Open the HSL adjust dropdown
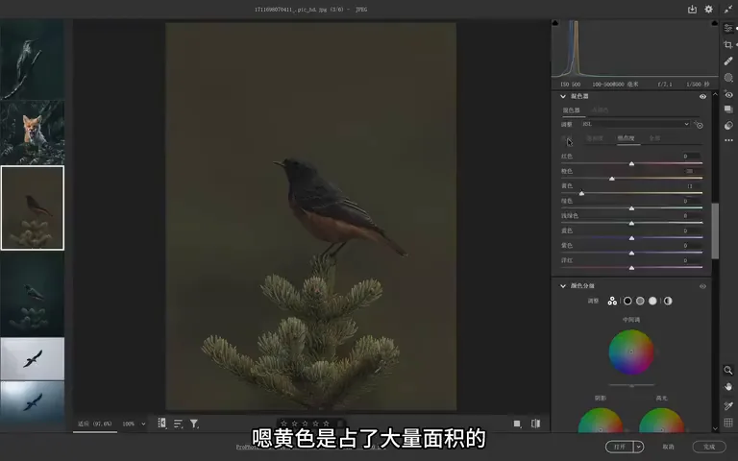Viewport: 738px width, 461px height. point(635,124)
